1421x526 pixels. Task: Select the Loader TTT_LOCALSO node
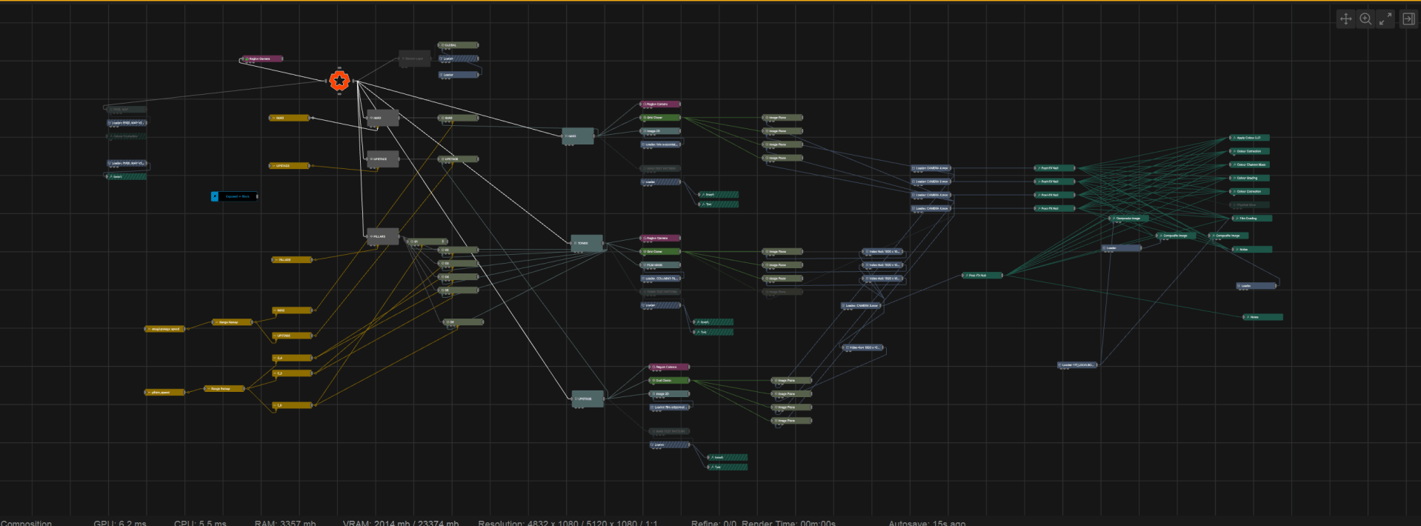1076,365
